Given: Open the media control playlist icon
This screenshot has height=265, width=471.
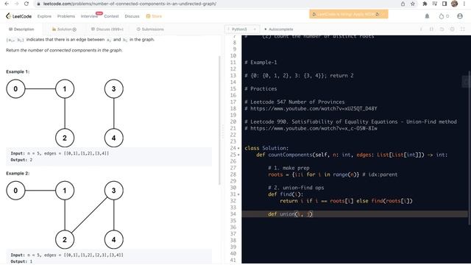Looking at the screenshot, I should tap(435, 4).
